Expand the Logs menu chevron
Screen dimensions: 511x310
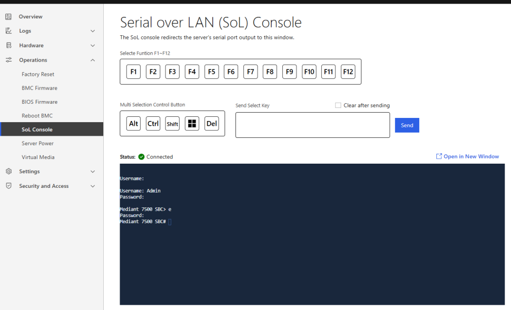[x=93, y=31]
